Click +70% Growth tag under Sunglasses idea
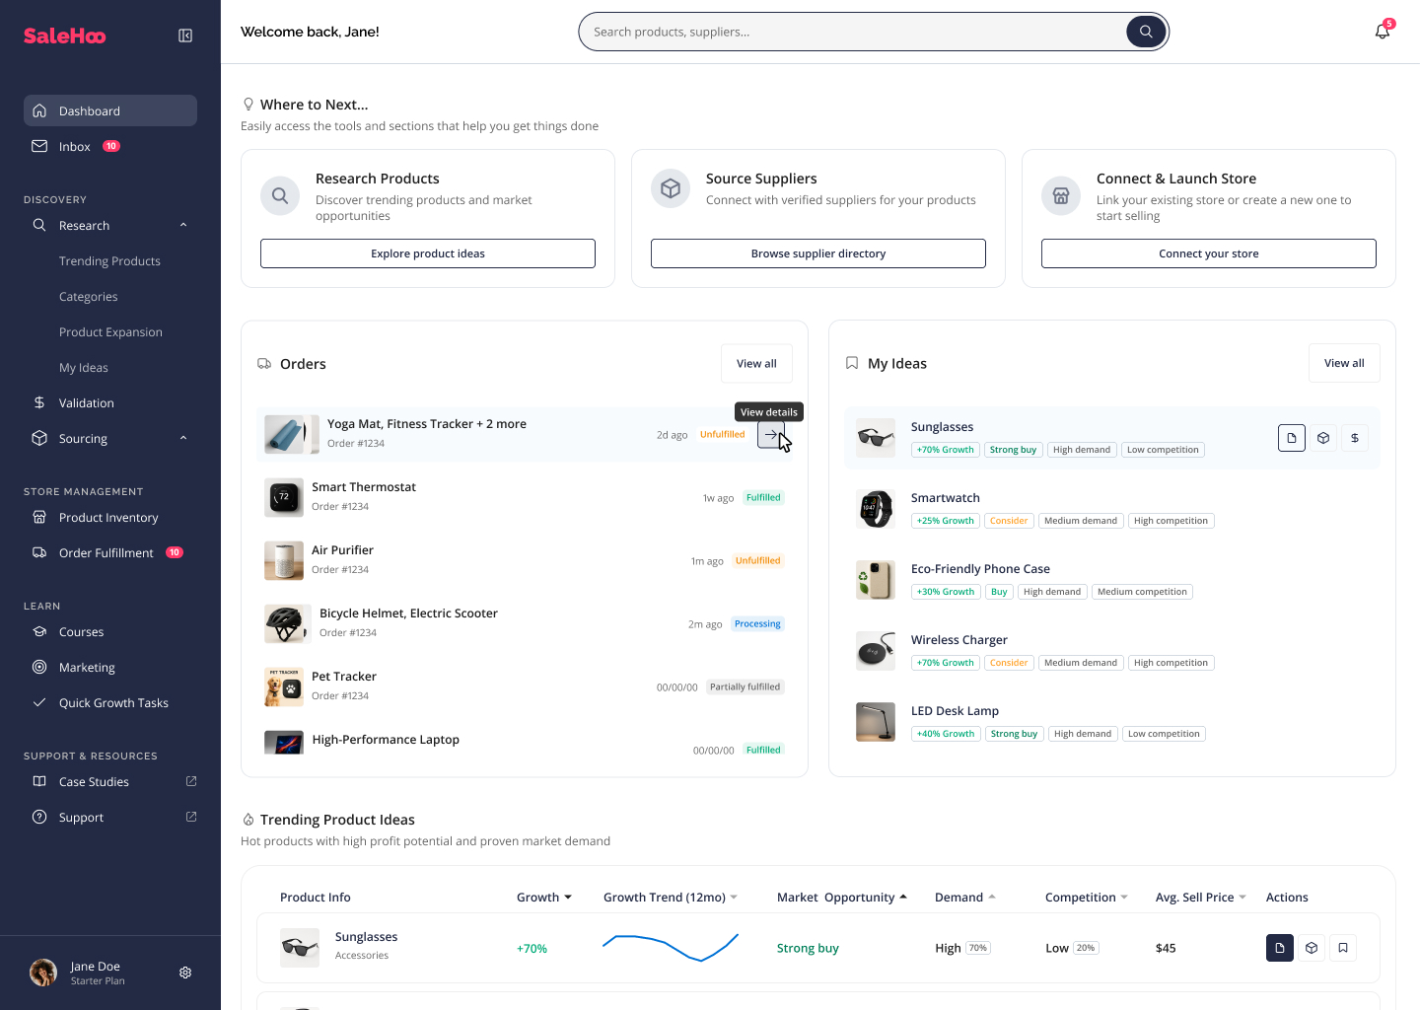This screenshot has height=1010, width=1420. [x=946, y=450]
